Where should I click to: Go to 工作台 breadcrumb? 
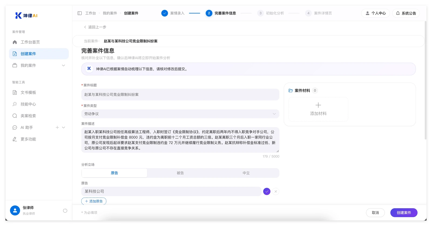pos(90,13)
